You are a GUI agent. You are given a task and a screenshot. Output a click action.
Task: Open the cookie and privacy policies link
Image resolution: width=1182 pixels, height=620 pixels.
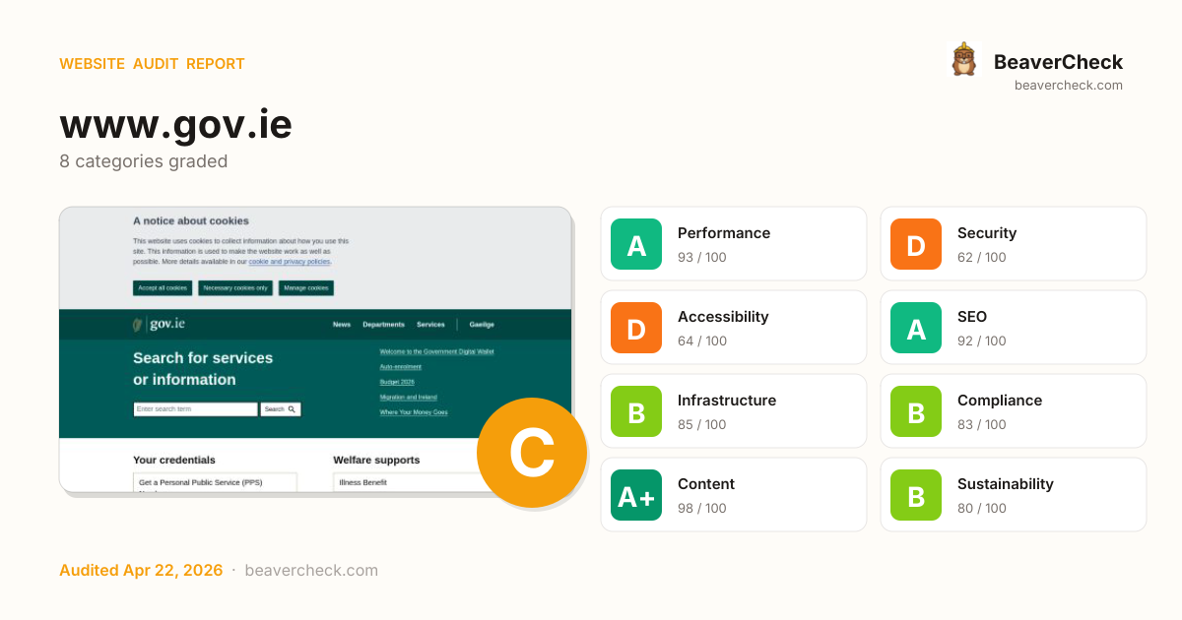(289, 263)
